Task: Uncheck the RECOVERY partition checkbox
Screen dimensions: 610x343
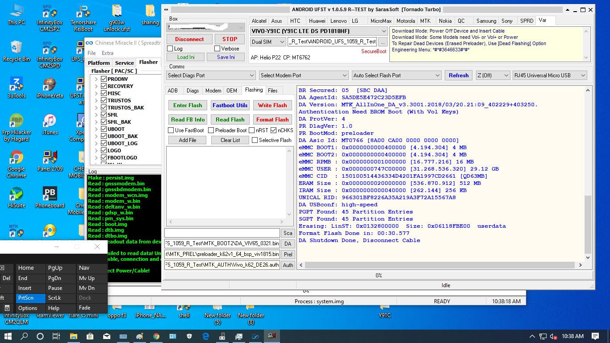Action: pos(104,86)
